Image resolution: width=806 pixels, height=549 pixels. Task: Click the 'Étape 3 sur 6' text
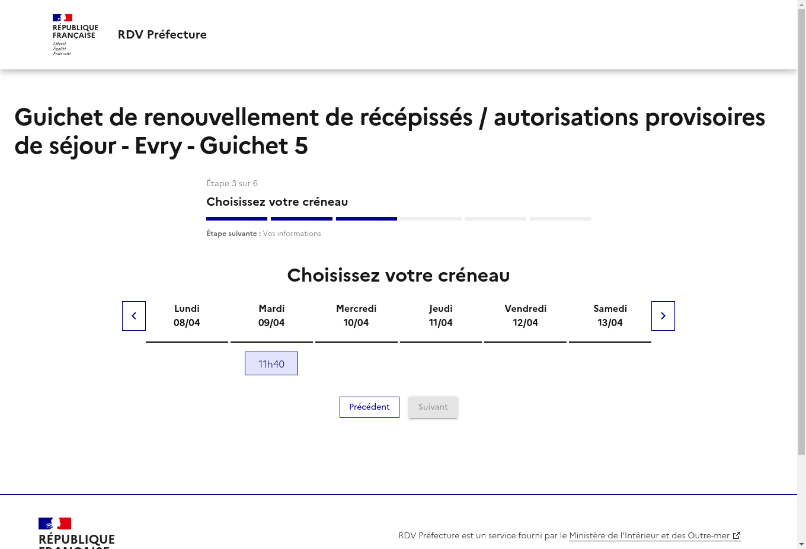click(232, 183)
